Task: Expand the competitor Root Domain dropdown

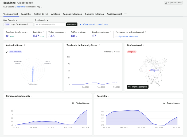Action: point(41,20)
